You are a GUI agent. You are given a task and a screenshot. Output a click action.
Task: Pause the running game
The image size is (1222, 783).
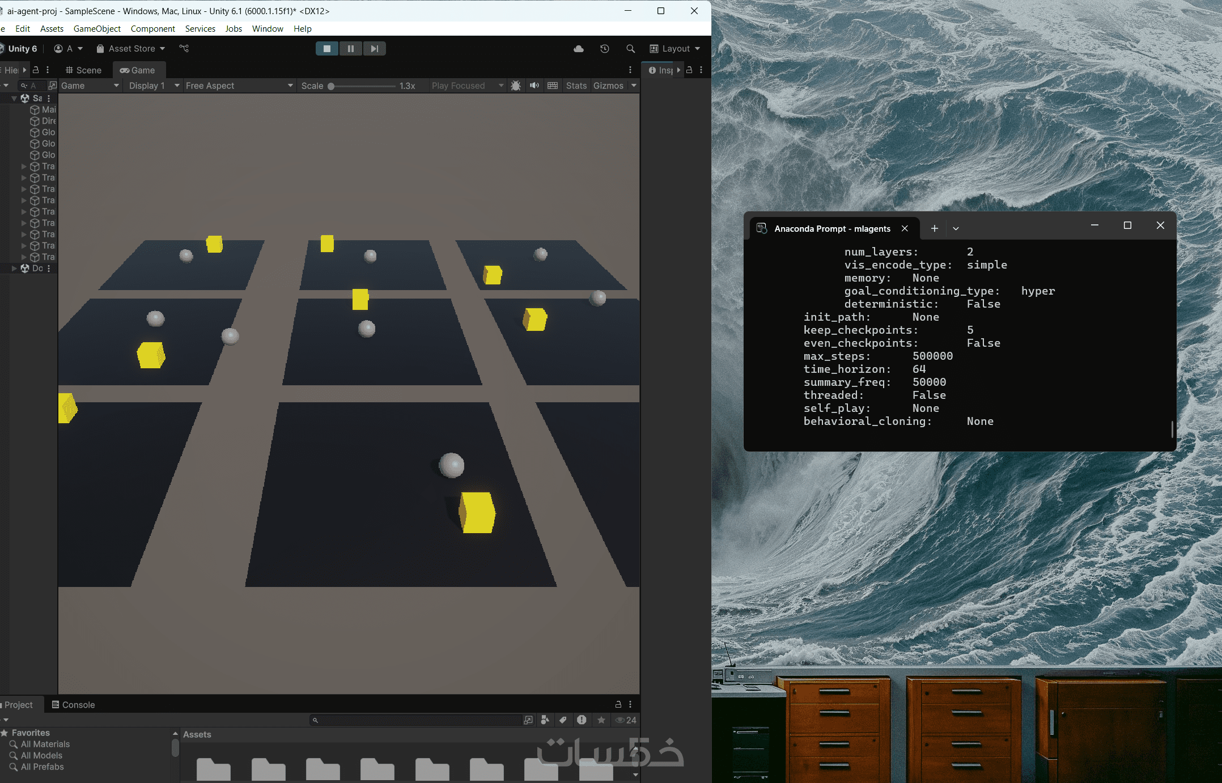point(351,49)
